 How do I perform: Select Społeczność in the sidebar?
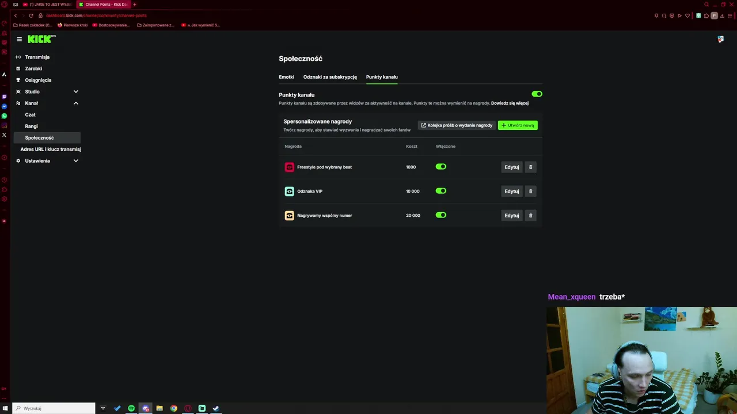[x=47, y=137]
